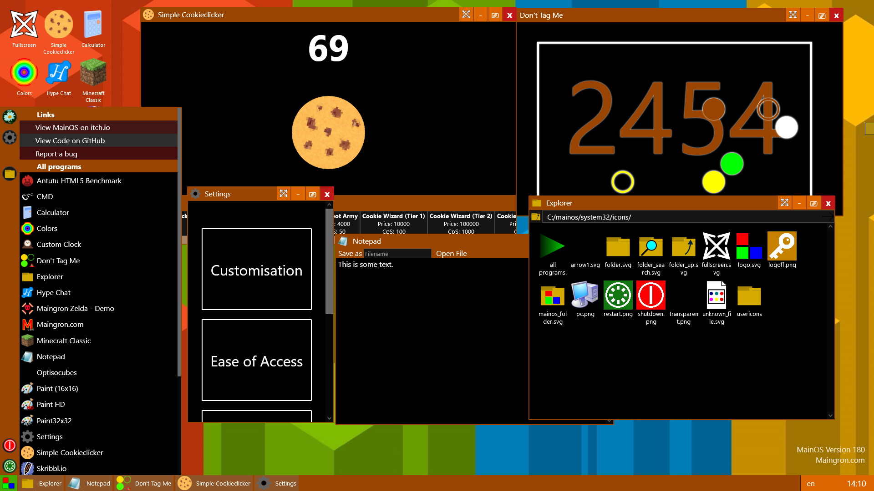Click the red power icon in start sidebar
The image size is (874, 491).
[x=10, y=445]
